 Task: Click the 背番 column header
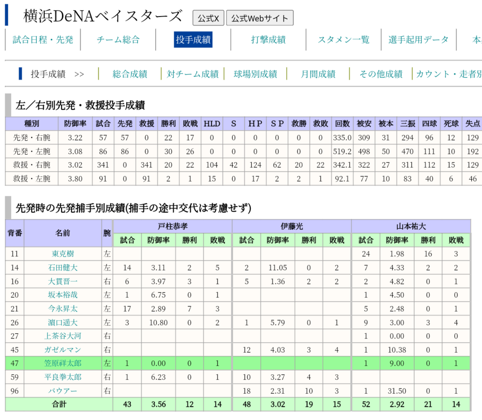(x=15, y=233)
